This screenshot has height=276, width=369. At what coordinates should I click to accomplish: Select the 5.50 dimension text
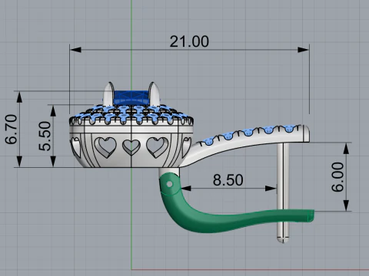(x=45, y=136)
